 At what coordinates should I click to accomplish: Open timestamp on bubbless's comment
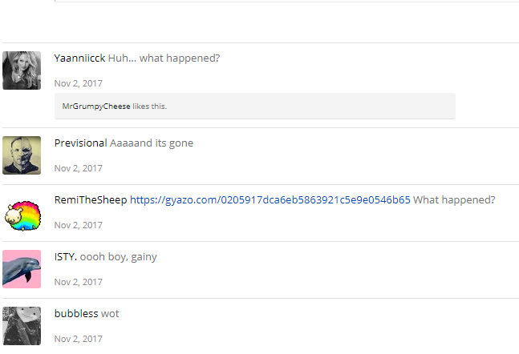tap(79, 339)
